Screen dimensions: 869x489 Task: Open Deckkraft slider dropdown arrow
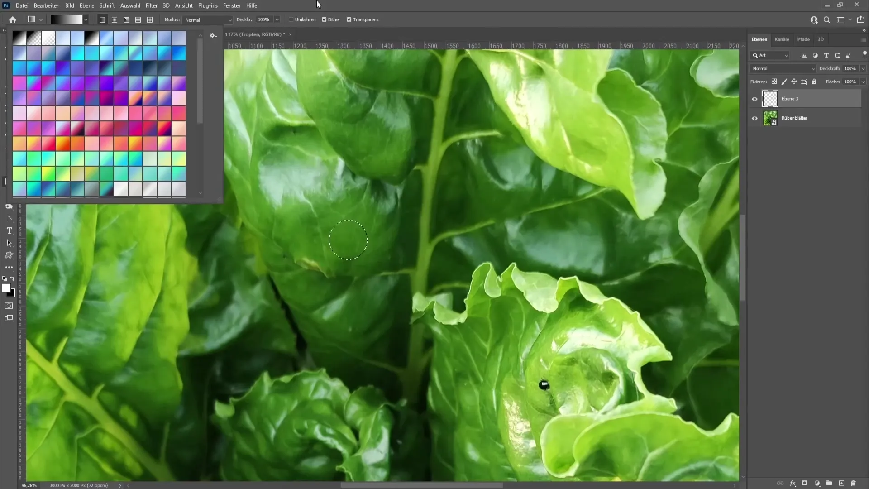coord(863,68)
